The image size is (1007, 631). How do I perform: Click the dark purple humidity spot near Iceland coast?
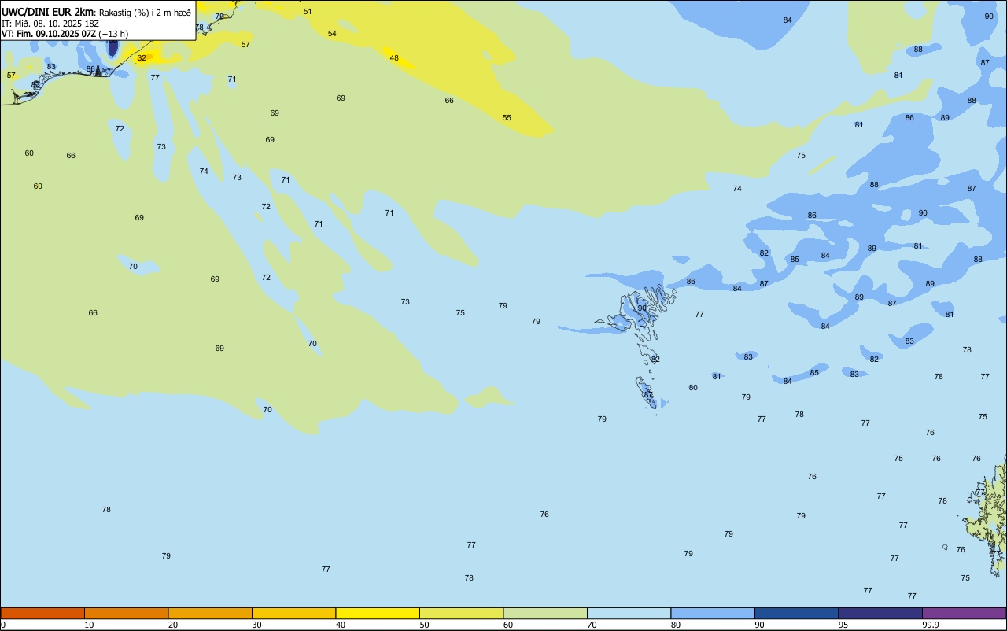click(x=113, y=47)
